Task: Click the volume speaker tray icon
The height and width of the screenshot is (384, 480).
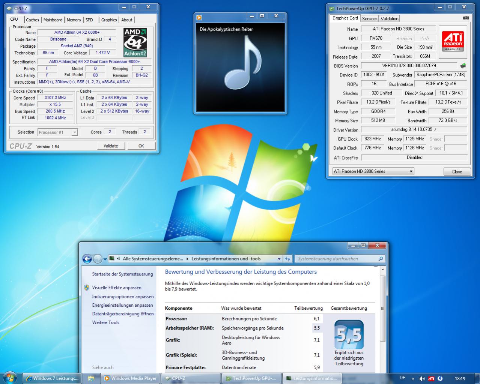Action: (422, 378)
